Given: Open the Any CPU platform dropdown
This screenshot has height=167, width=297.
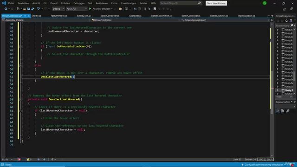Looking at the screenshot, I should coord(77,9).
